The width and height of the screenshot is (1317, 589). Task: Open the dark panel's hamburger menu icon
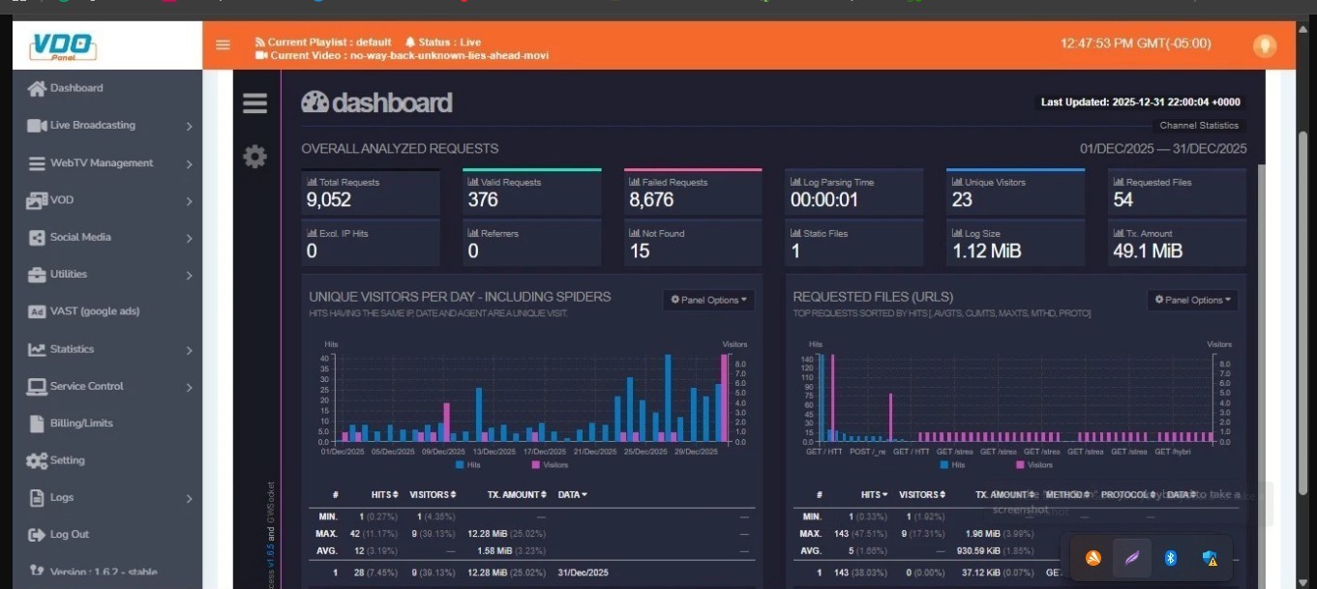point(254,103)
